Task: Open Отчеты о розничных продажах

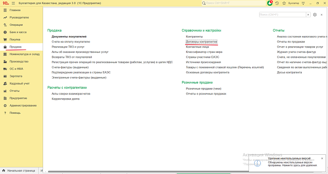Action: pyautogui.click(x=206, y=94)
